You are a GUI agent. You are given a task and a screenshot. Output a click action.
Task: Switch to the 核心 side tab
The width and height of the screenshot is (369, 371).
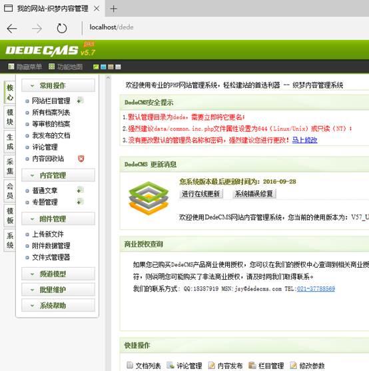coord(10,93)
